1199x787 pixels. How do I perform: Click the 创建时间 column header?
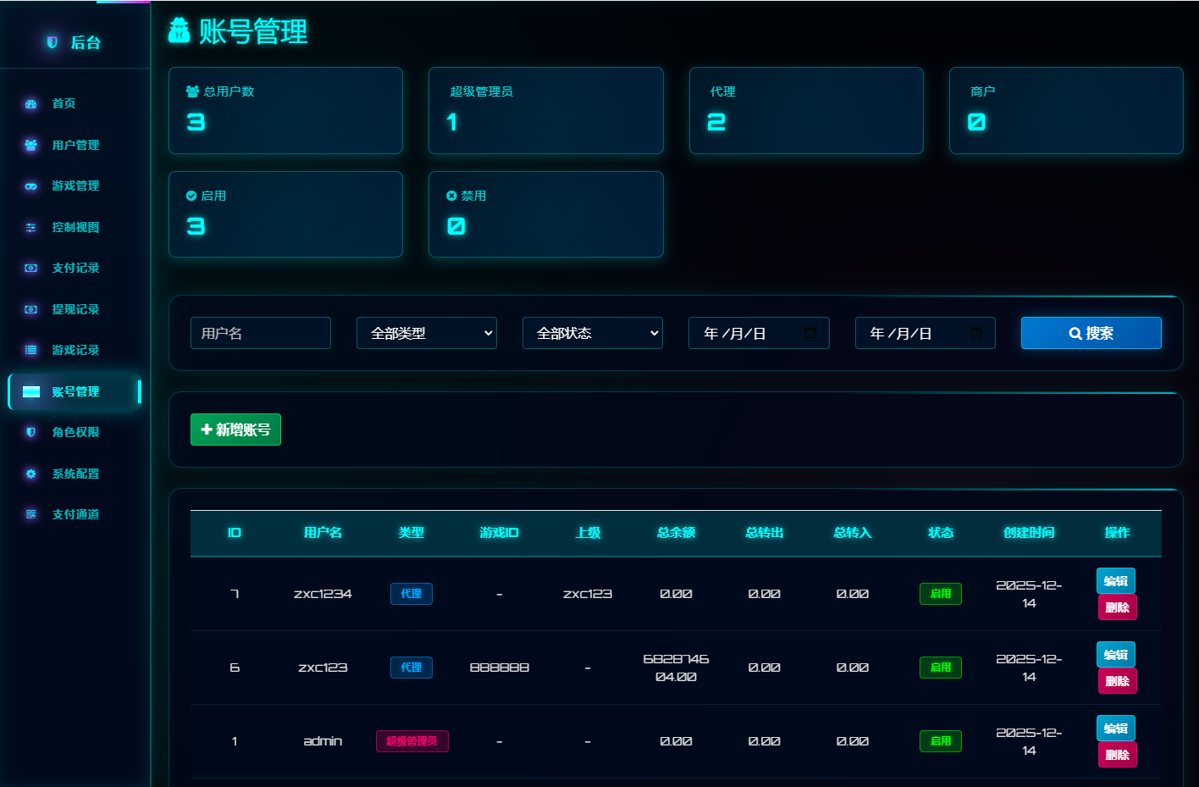1029,533
